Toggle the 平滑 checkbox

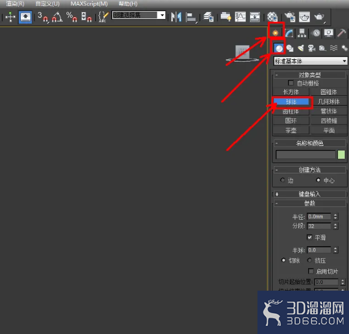pyautogui.click(x=309, y=237)
